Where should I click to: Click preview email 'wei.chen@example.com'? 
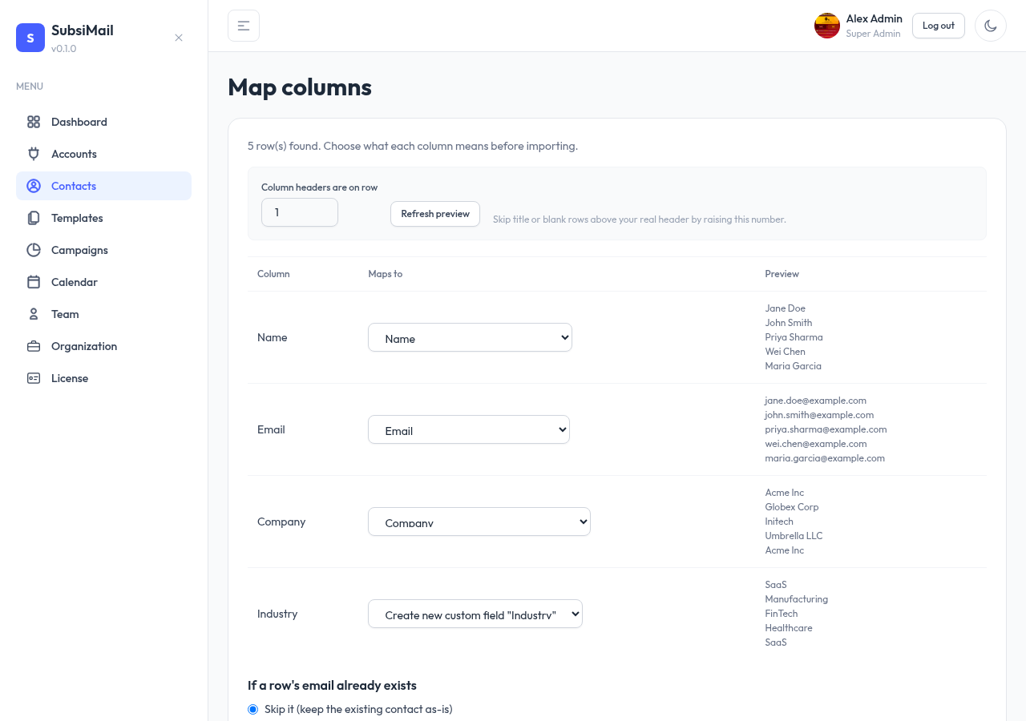tap(816, 444)
